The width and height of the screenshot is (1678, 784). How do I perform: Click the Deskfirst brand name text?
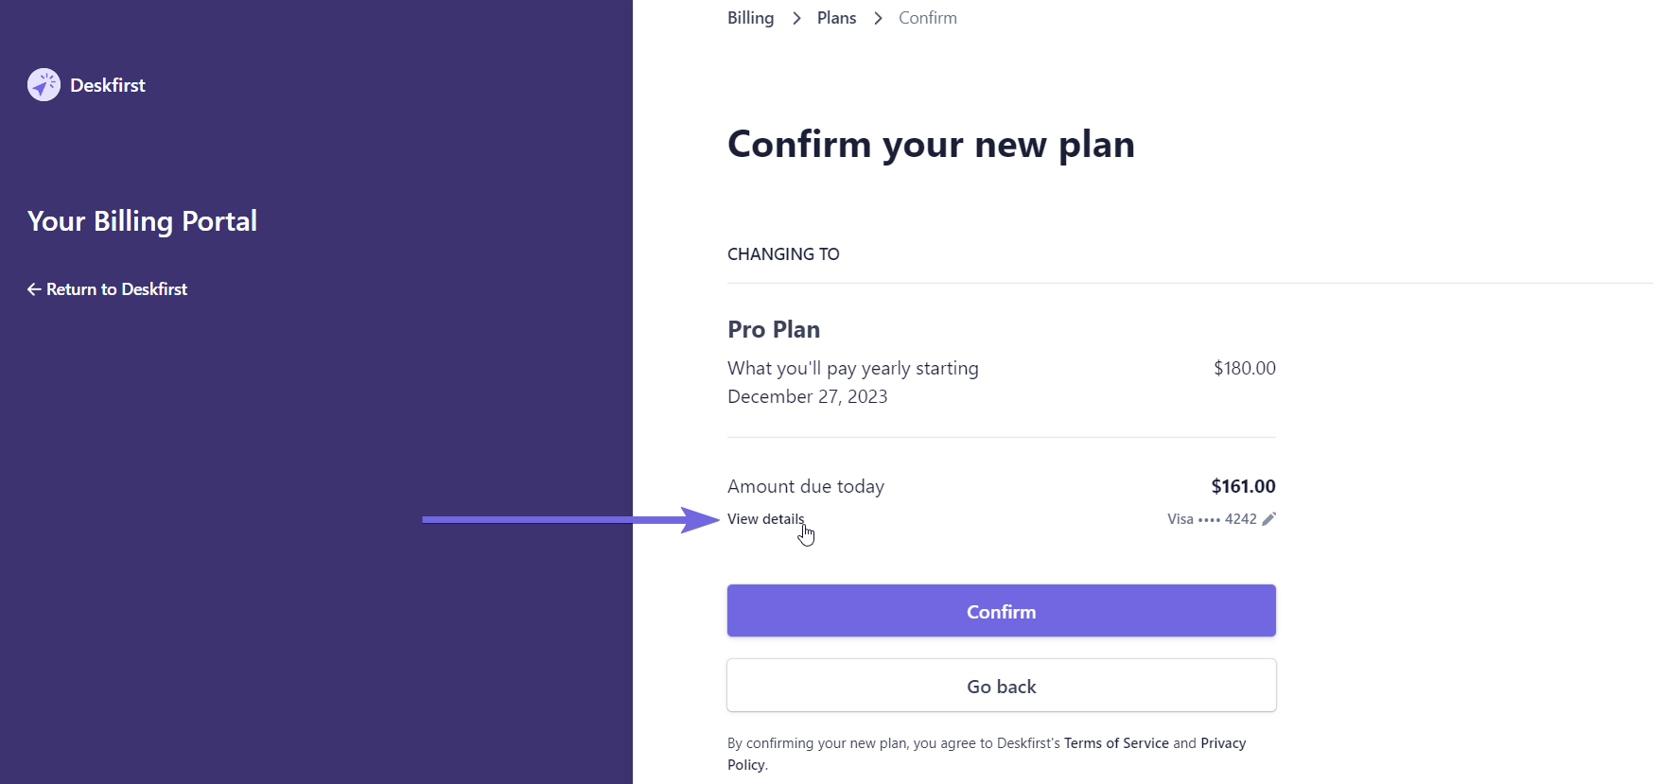[x=108, y=85]
